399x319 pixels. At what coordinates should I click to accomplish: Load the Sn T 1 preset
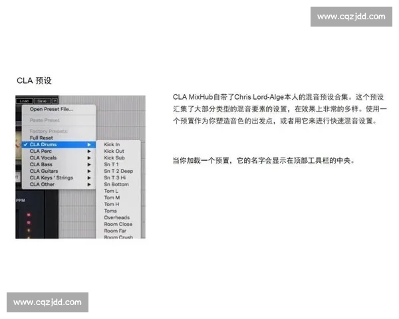[x=118, y=164]
